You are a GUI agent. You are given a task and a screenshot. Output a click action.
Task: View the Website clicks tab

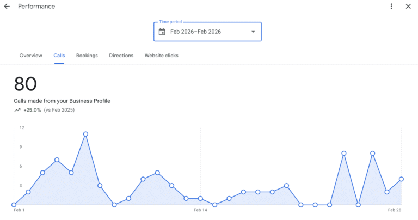(x=161, y=56)
